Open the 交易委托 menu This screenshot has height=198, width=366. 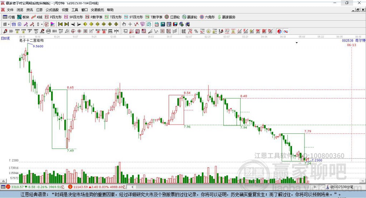(x=97, y=10)
